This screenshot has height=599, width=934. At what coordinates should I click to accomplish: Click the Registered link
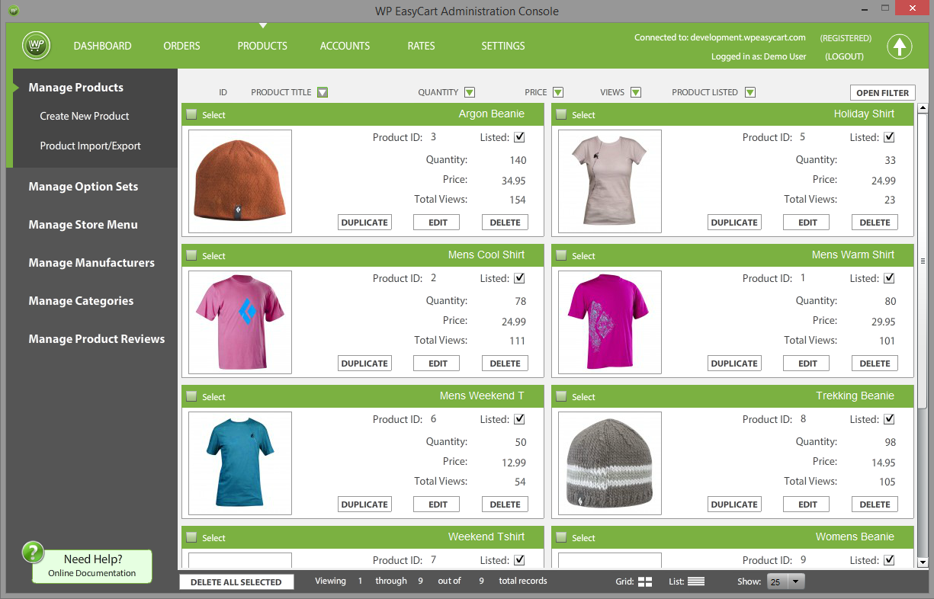point(846,37)
